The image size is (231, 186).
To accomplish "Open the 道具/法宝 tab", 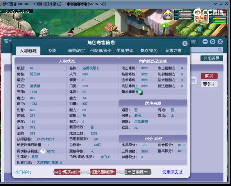I will (76, 51).
